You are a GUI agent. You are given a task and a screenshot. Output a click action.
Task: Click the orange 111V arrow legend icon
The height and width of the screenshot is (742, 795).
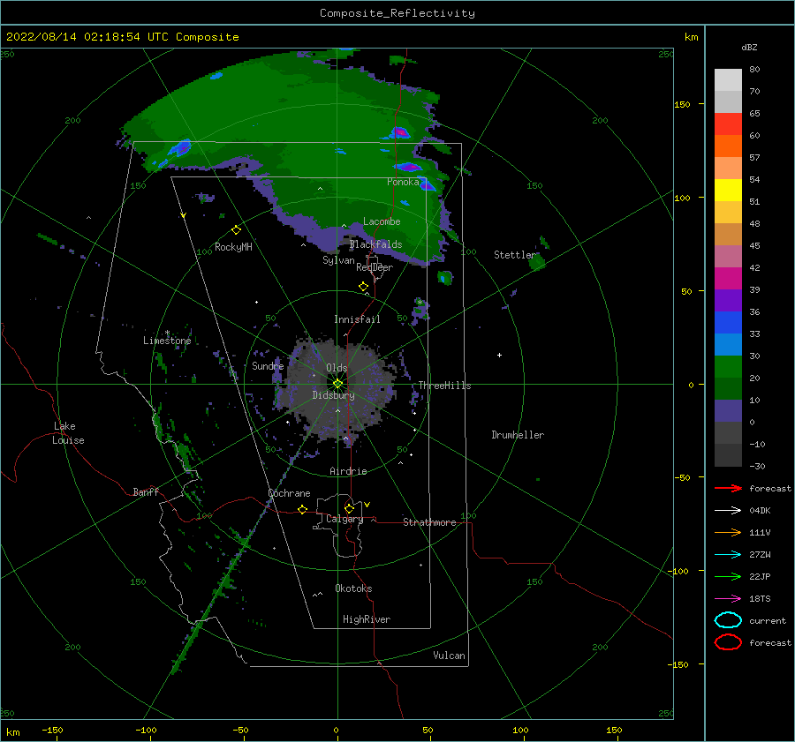point(728,532)
